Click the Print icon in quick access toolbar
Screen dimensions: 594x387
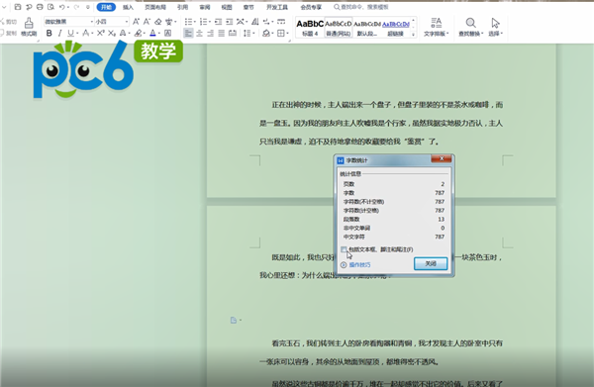tap(40, 7)
